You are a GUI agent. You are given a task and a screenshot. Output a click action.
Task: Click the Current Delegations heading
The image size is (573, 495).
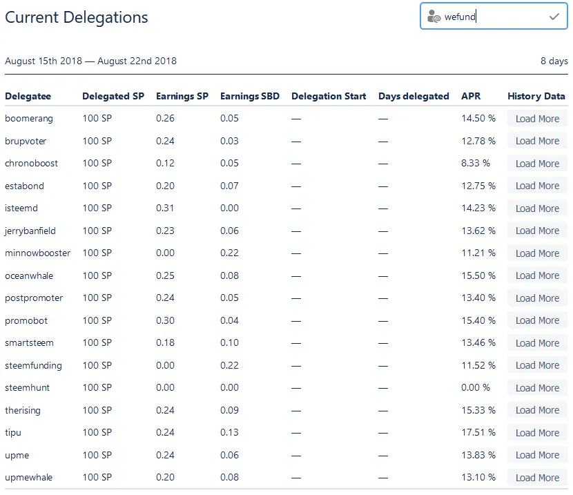click(x=77, y=17)
